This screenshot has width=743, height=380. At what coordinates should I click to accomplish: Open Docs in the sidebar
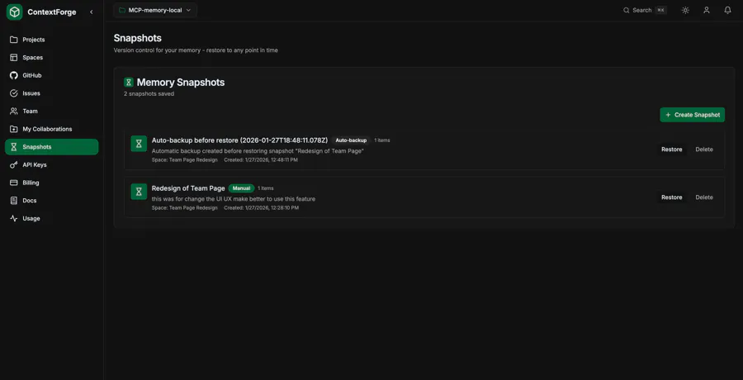pos(52,201)
